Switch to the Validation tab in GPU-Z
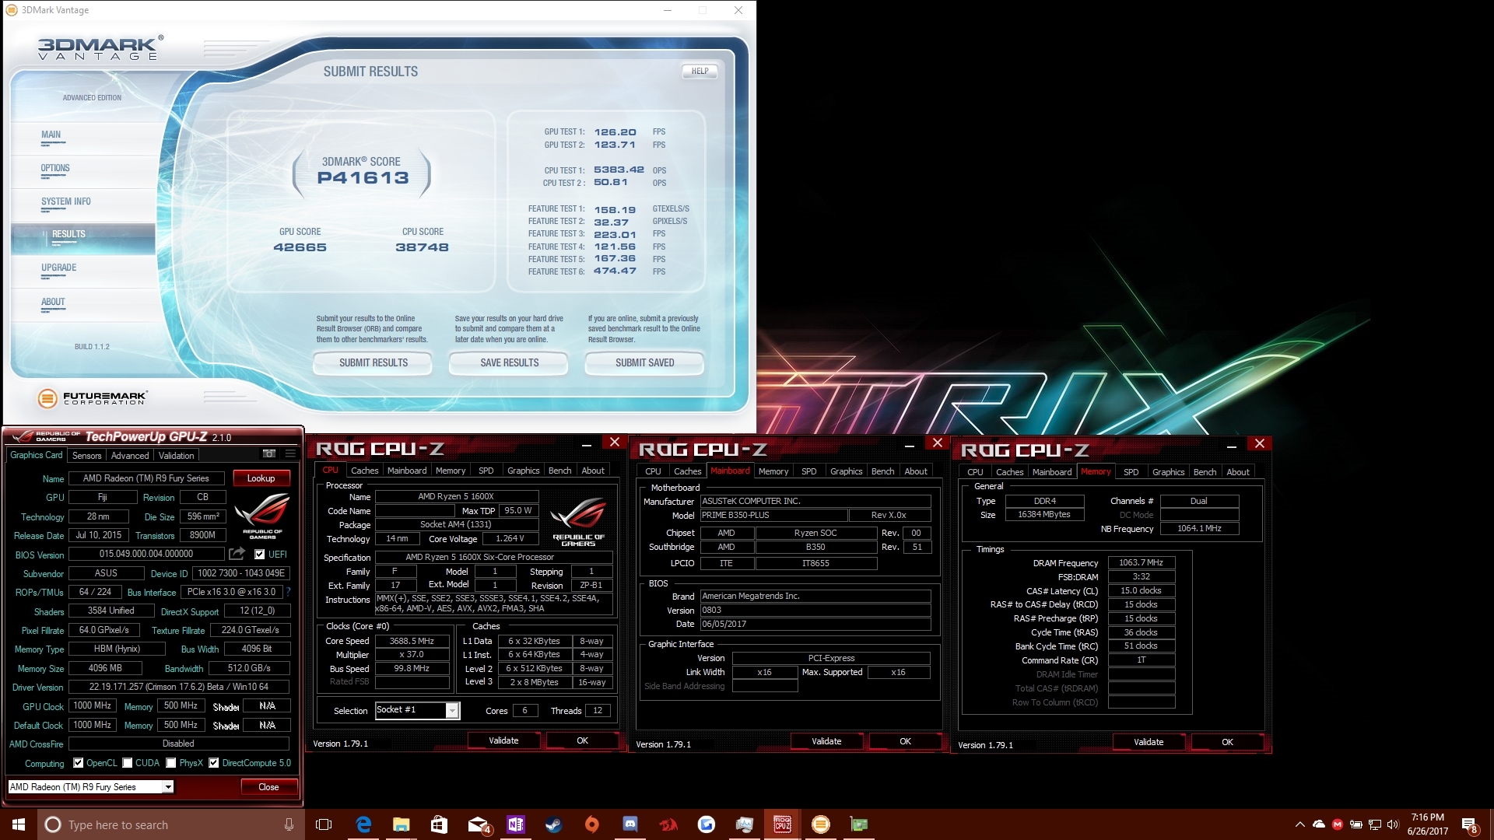This screenshot has height=840, width=1494. pos(177,456)
